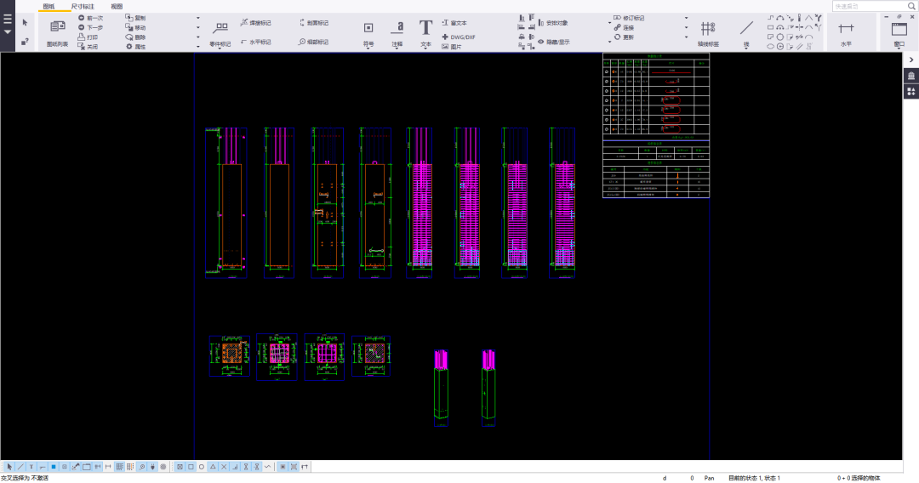
Task: Open the dropdown arrow beside 修订标记
Action: [x=686, y=17]
